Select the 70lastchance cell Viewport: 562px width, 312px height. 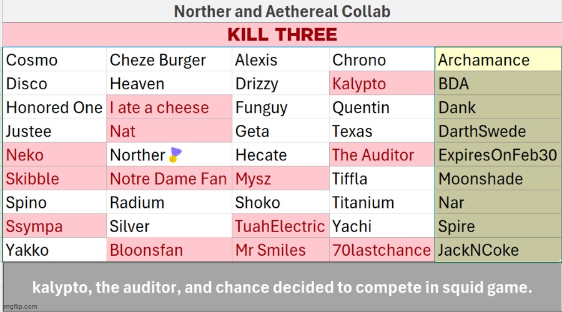coord(382,250)
